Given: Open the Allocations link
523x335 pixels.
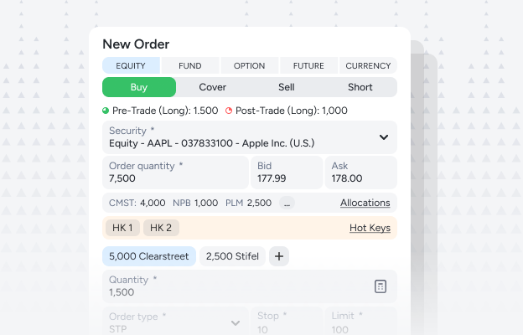Looking at the screenshot, I should (365, 203).
